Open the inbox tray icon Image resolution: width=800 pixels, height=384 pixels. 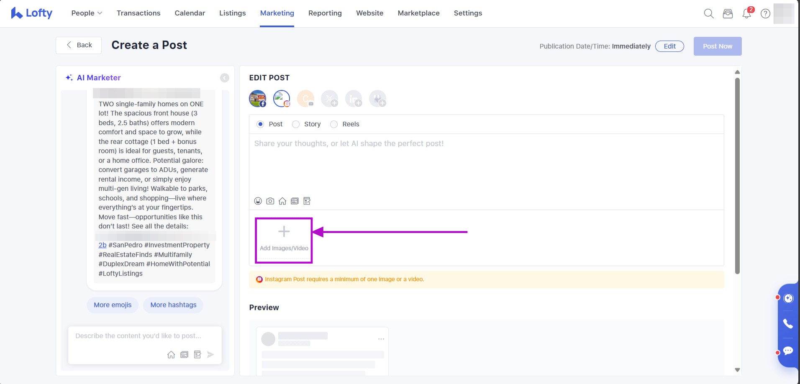pyautogui.click(x=728, y=13)
